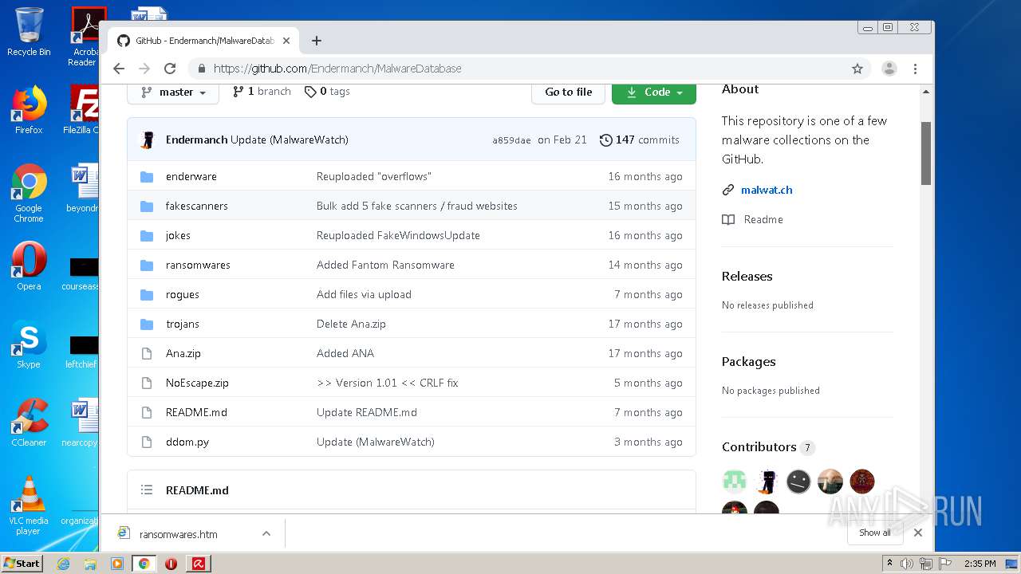
Task: Bookmark this page with the star icon
Action: (x=857, y=69)
